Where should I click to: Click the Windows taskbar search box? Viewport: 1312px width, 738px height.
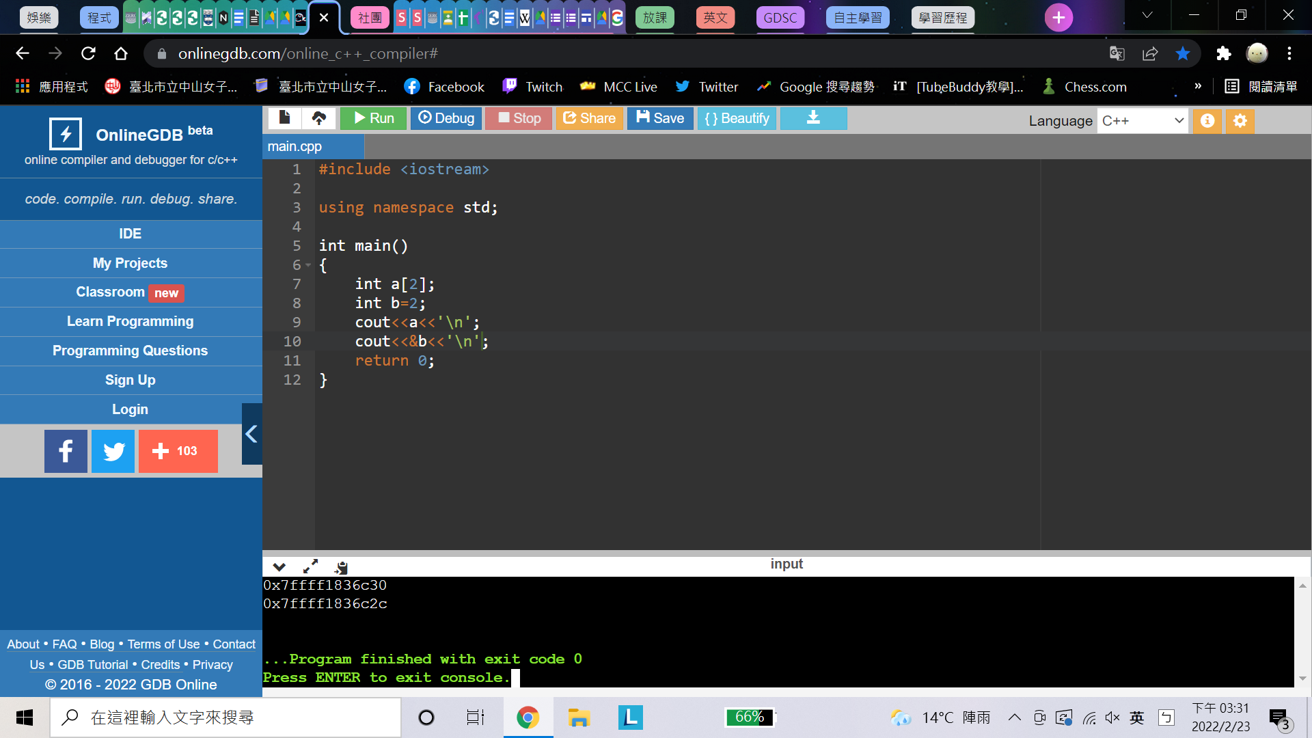(225, 717)
